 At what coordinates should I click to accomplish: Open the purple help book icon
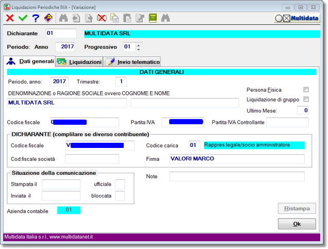[48, 18]
